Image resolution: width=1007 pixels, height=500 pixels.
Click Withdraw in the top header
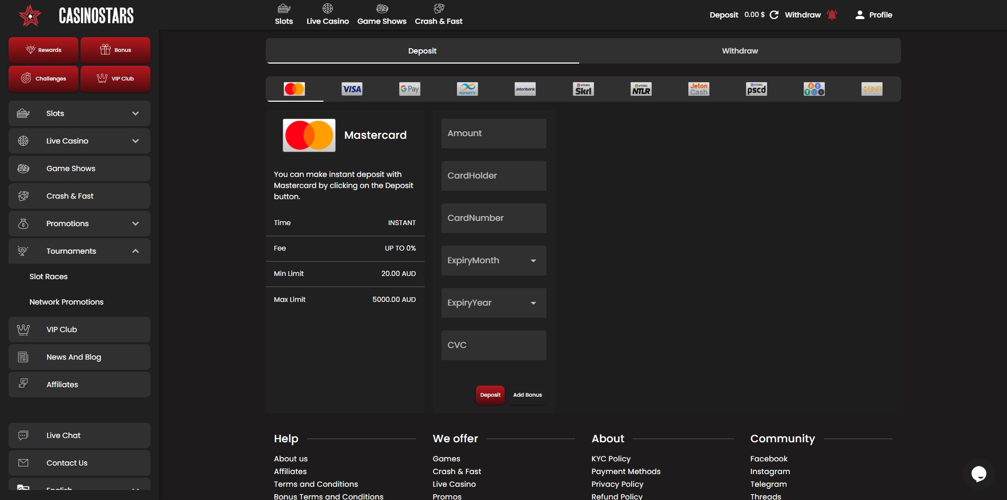point(803,15)
